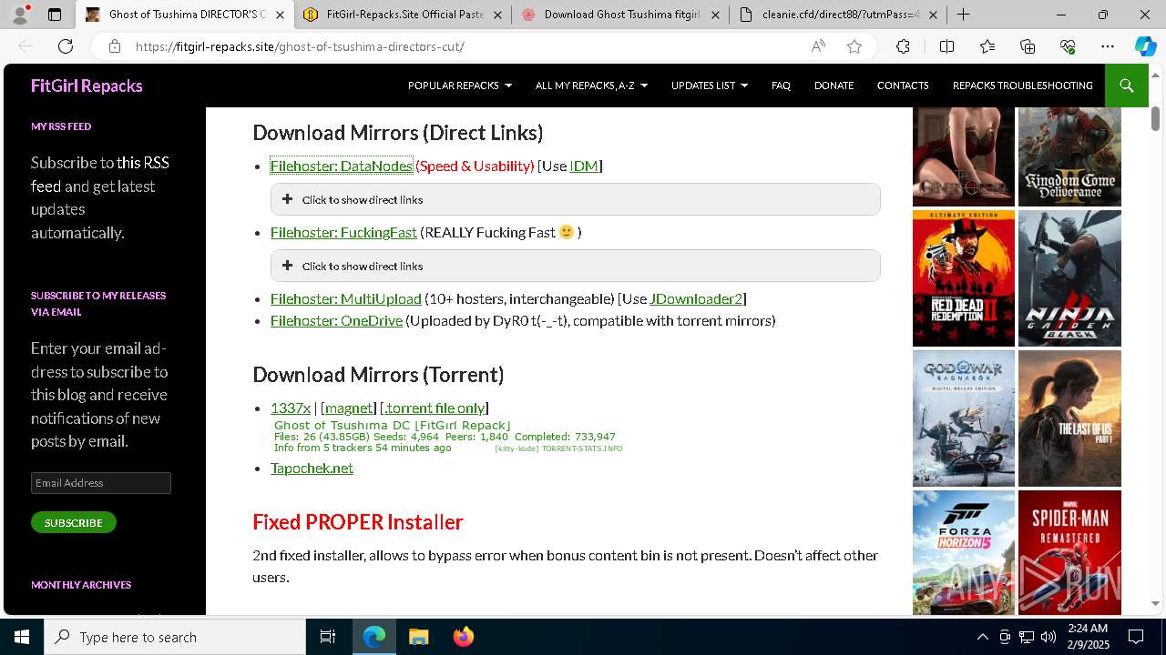This screenshot has height=655, width=1166.
Task: Expand the ALL MY REPACKS, A-Z dropdown
Action: [591, 86]
